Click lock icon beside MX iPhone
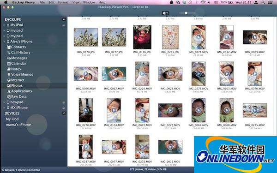277x173 pixels. pos(64,107)
